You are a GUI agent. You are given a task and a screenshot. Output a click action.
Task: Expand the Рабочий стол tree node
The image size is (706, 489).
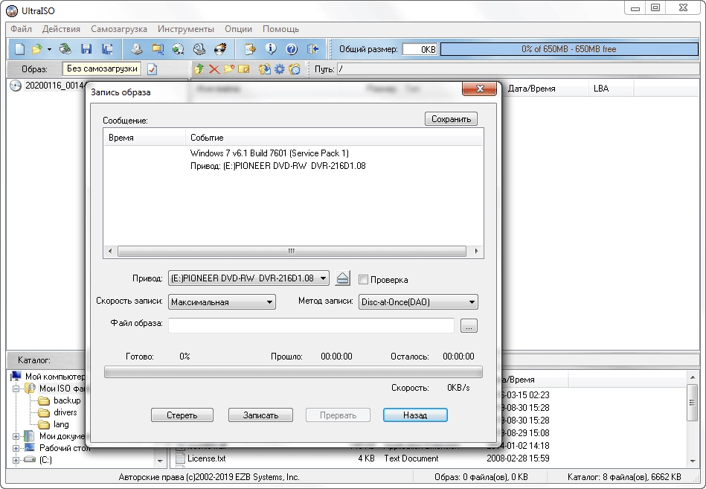(x=16, y=448)
